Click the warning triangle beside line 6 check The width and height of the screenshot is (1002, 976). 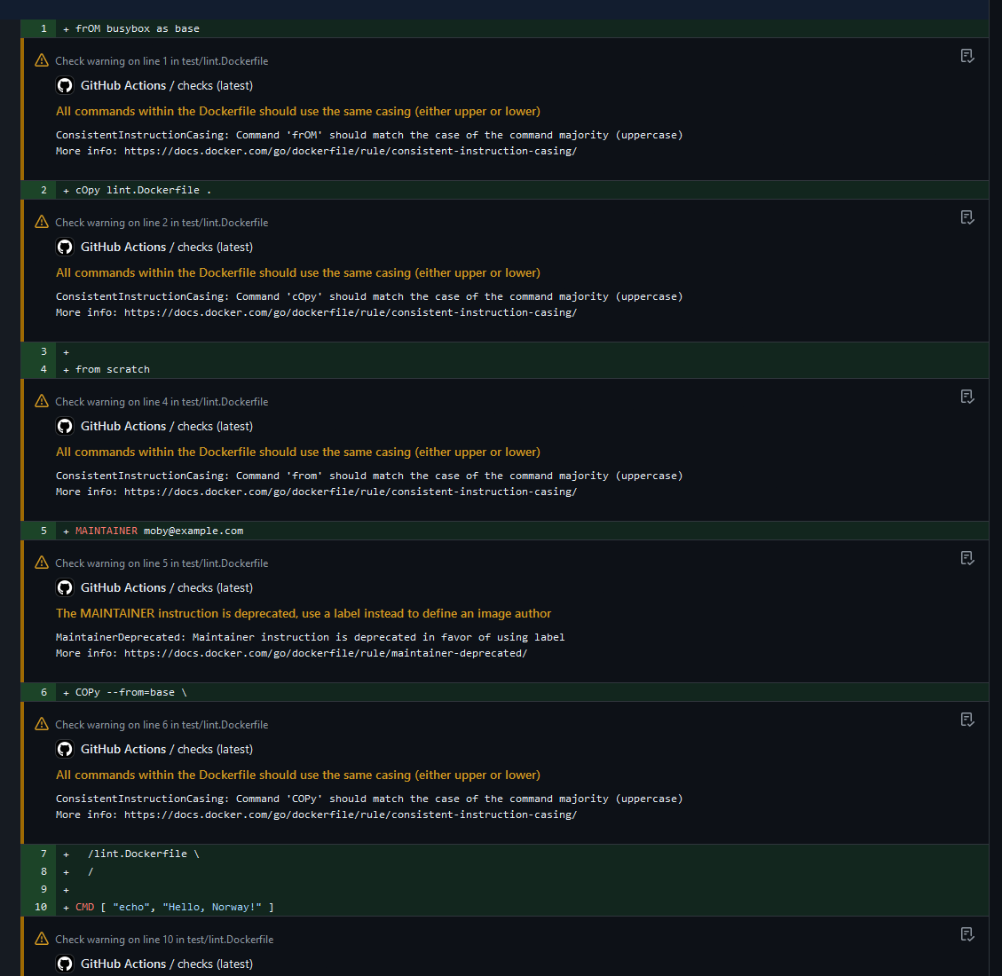coord(41,724)
